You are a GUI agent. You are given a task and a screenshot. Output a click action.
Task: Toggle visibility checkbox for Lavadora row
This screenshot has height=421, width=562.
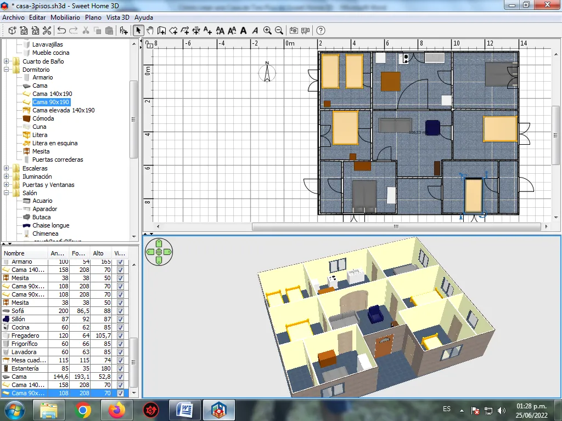click(x=120, y=352)
